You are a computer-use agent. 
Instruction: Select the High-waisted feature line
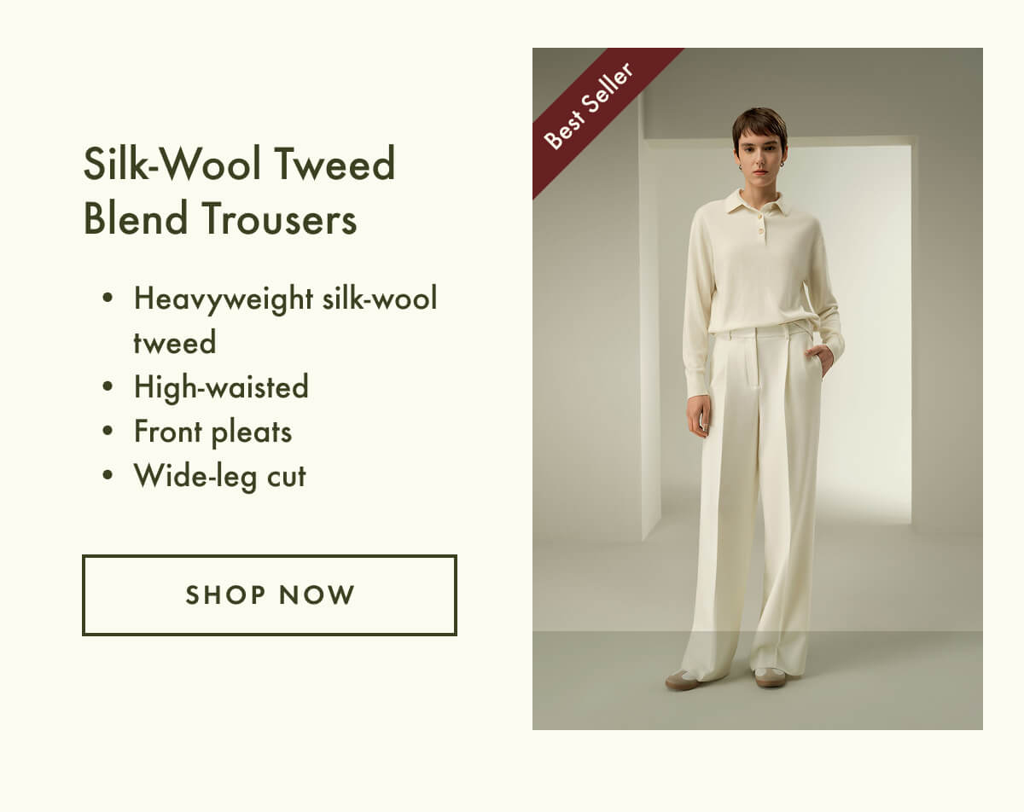tap(221, 387)
